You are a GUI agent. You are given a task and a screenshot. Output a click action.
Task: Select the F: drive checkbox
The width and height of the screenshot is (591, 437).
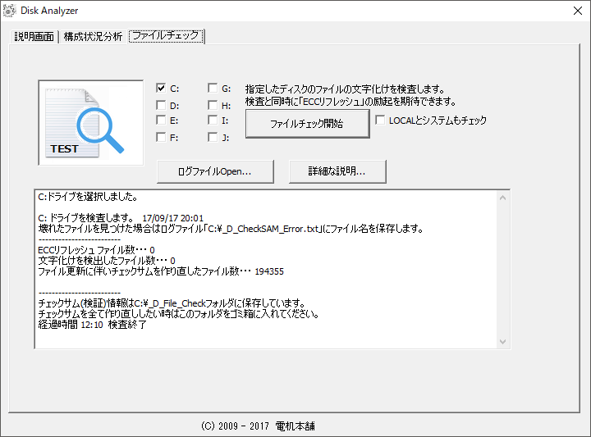162,137
